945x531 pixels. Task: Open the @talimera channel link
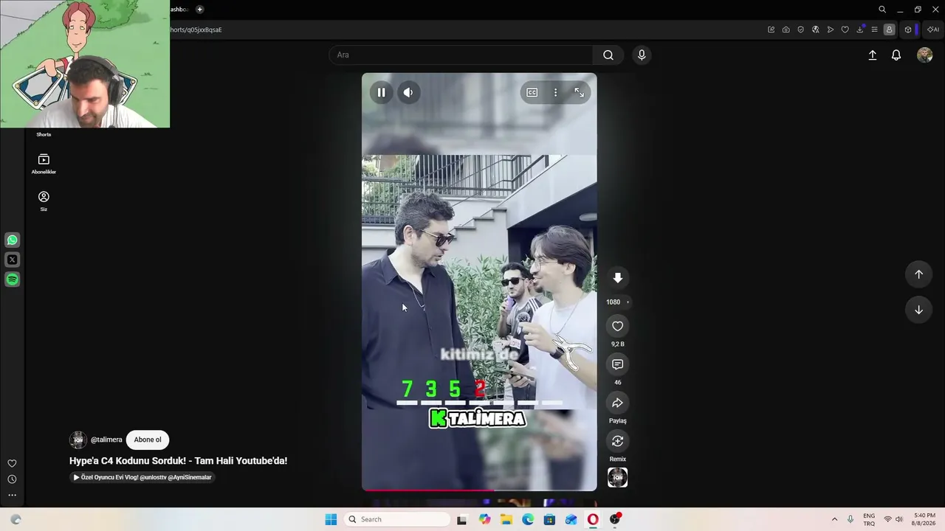(106, 440)
